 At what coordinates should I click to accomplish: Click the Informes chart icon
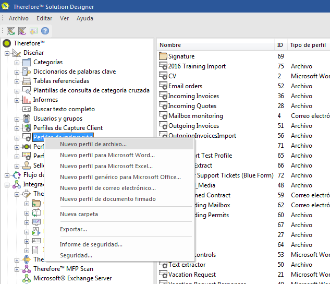[x=27, y=100]
